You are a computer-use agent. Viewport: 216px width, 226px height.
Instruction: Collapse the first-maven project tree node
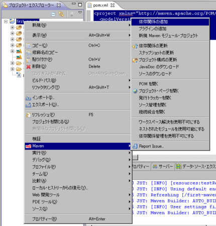coord(6,22)
